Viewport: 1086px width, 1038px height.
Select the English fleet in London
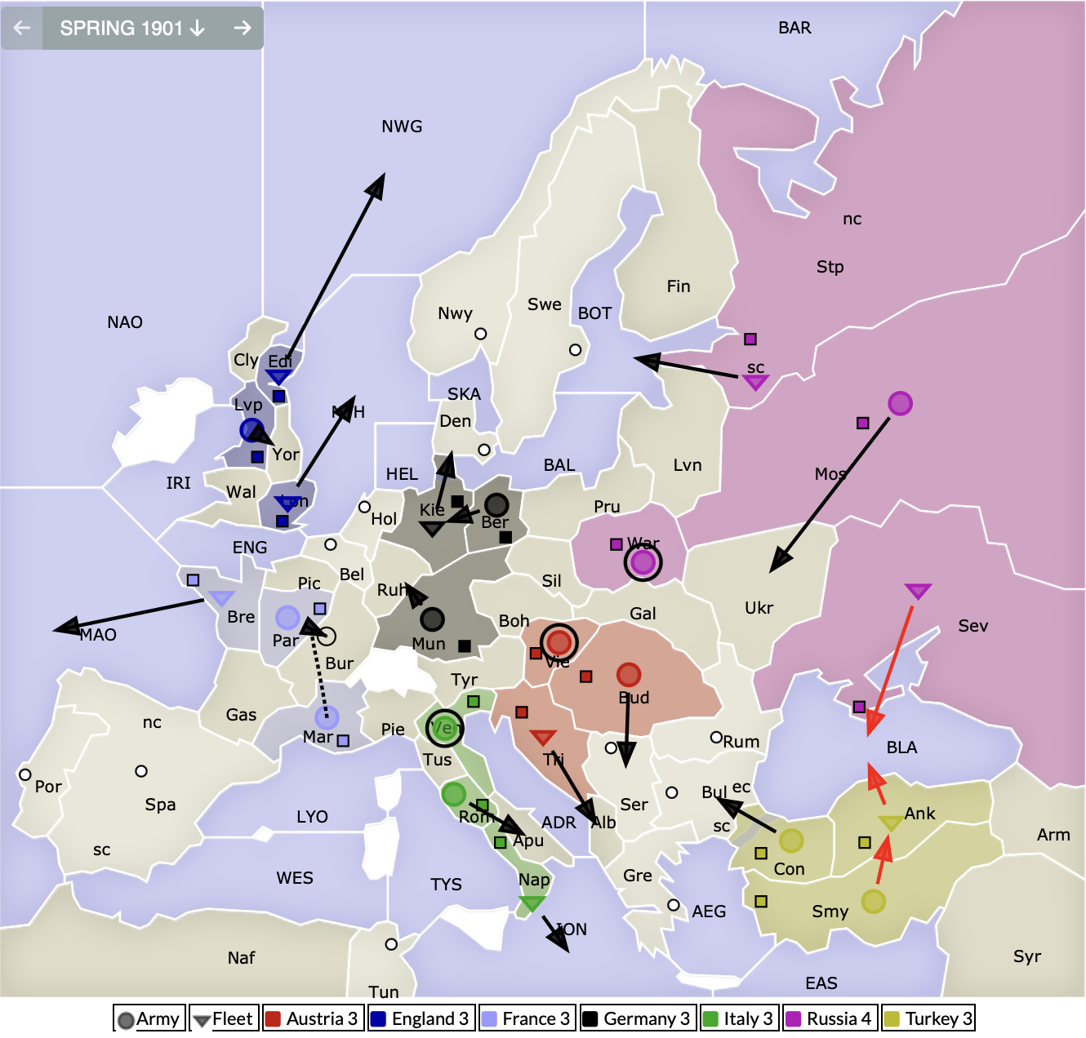click(287, 502)
